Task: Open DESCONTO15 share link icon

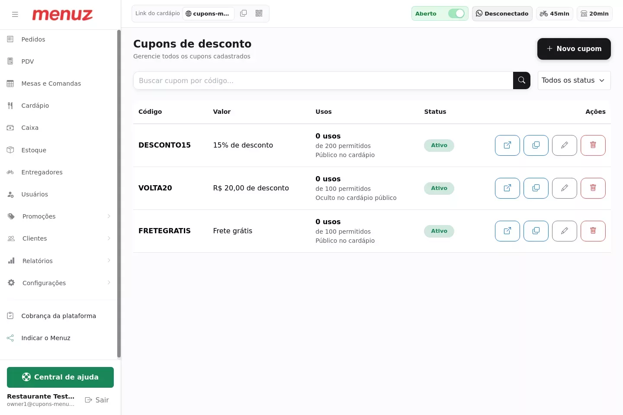Action: 507,145
